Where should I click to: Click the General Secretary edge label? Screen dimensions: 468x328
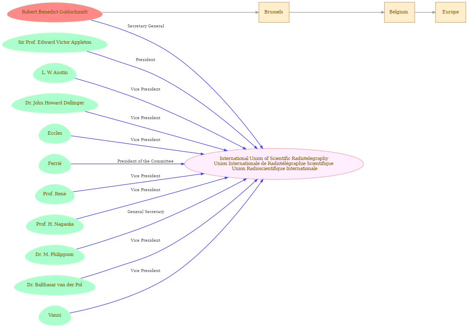[146, 212]
